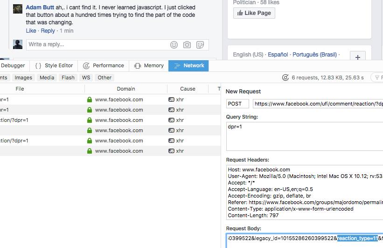This screenshot has height=248, width=383.
Task: Sort requests by File column
Action: 42,89
